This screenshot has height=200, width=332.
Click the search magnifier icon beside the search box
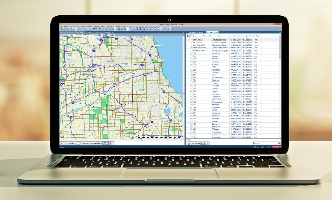point(279,143)
